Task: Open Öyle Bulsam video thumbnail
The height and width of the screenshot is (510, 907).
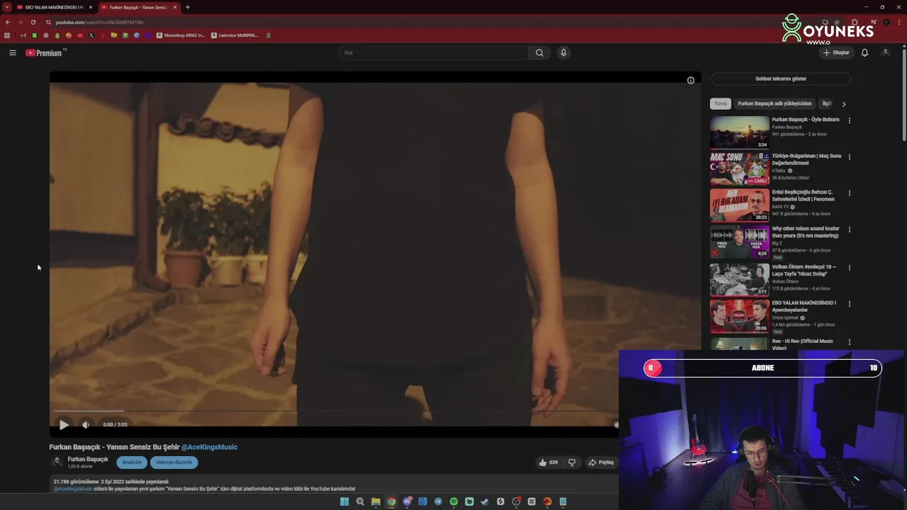Action: 740,132
